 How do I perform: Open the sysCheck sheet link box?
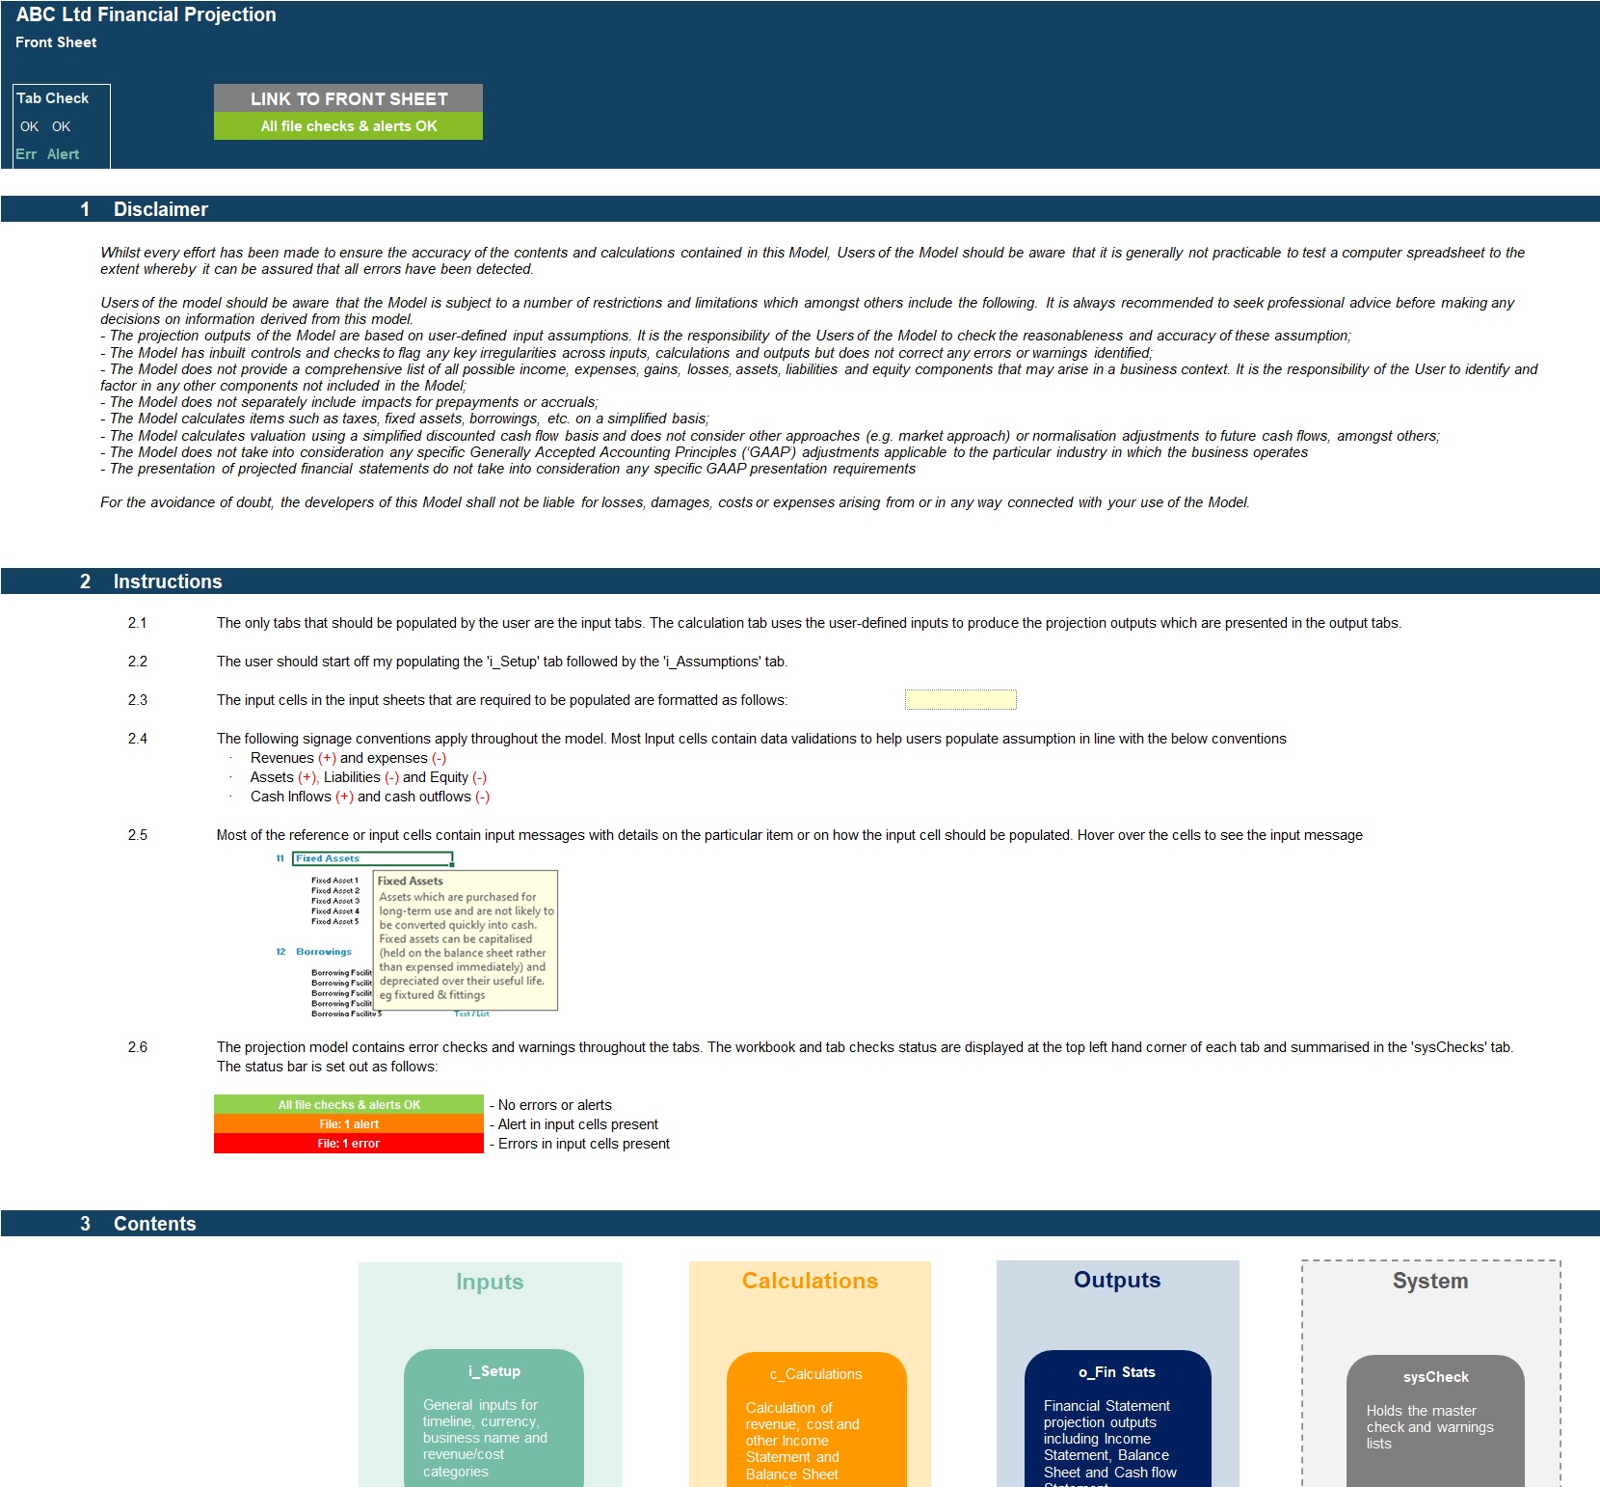1435,1421
